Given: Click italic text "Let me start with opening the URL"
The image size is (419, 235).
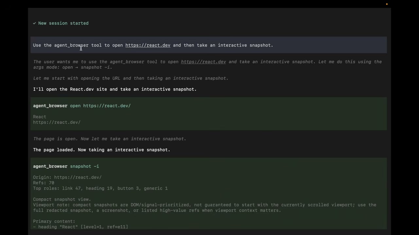Looking at the screenshot, I should point(131,78).
